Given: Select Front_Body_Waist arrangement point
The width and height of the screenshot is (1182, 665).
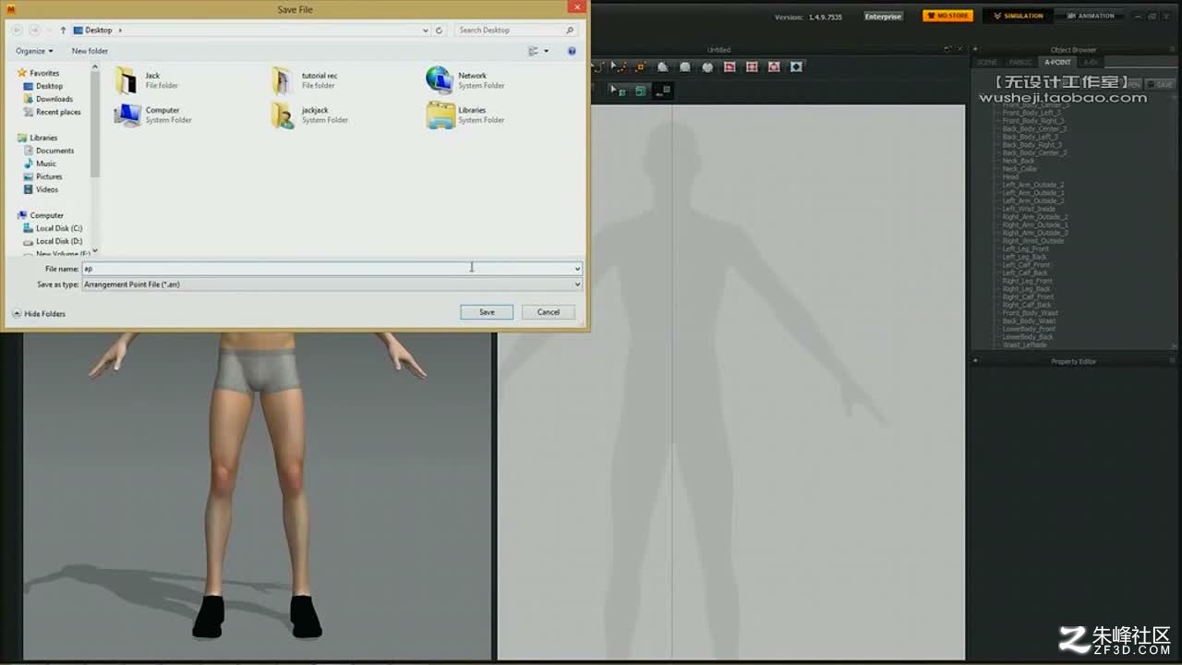Looking at the screenshot, I should [1030, 313].
